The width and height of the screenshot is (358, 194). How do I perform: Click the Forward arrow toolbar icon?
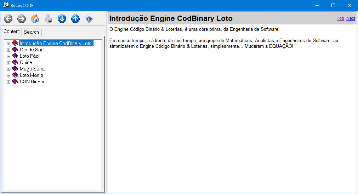tap(22, 19)
